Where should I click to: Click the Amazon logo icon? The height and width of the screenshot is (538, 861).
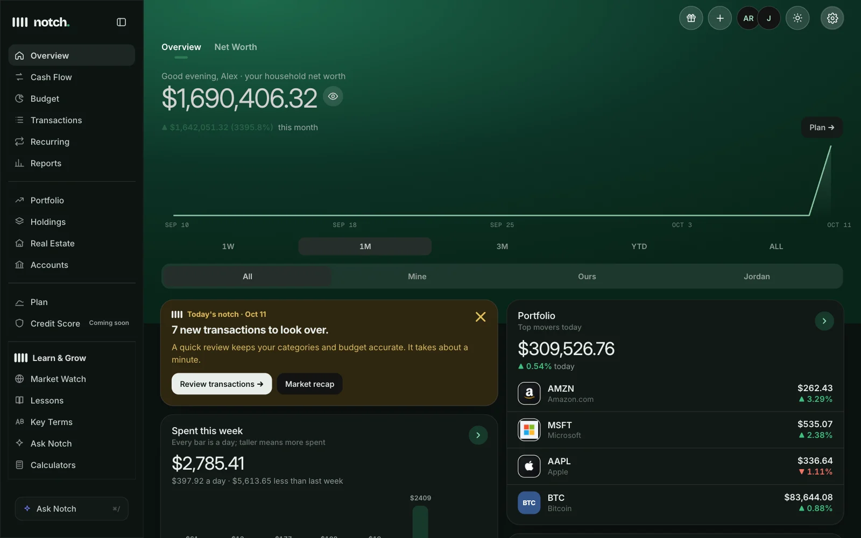pos(529,393)
